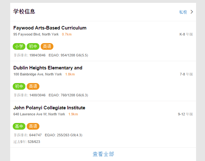Viewport: 205px width, 161px height.
Task: Select the 英语 tag under Dublin Heights
Action: pos(33,87)
